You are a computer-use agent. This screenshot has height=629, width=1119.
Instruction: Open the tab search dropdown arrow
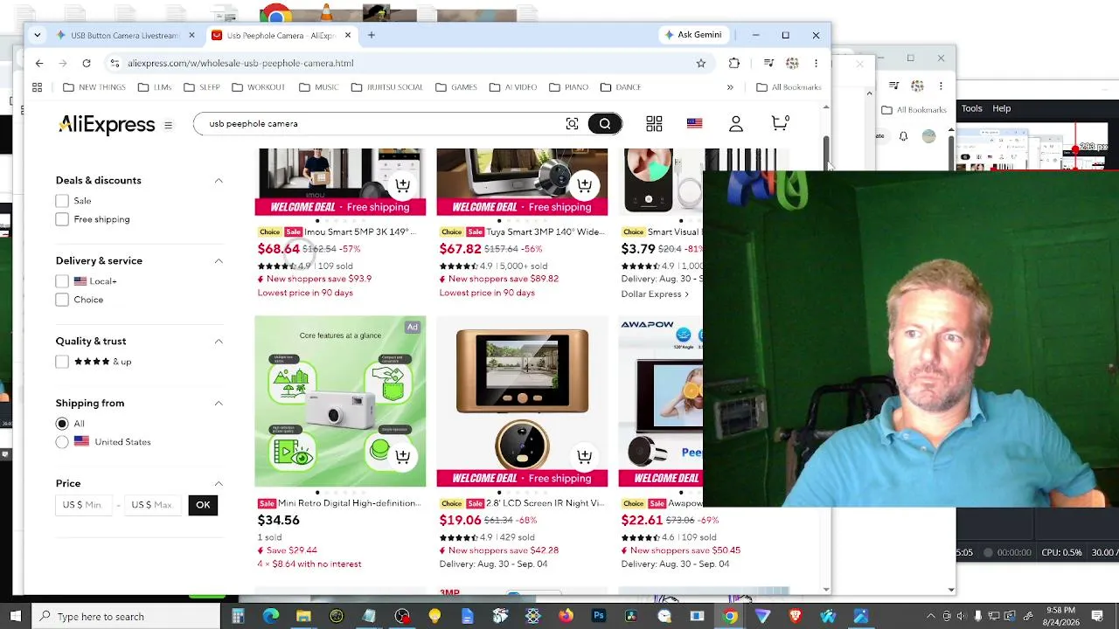(37, 35)
